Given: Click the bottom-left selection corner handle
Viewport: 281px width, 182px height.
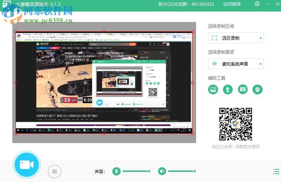Looking at the screenshot, I should [x=16, y=134].
